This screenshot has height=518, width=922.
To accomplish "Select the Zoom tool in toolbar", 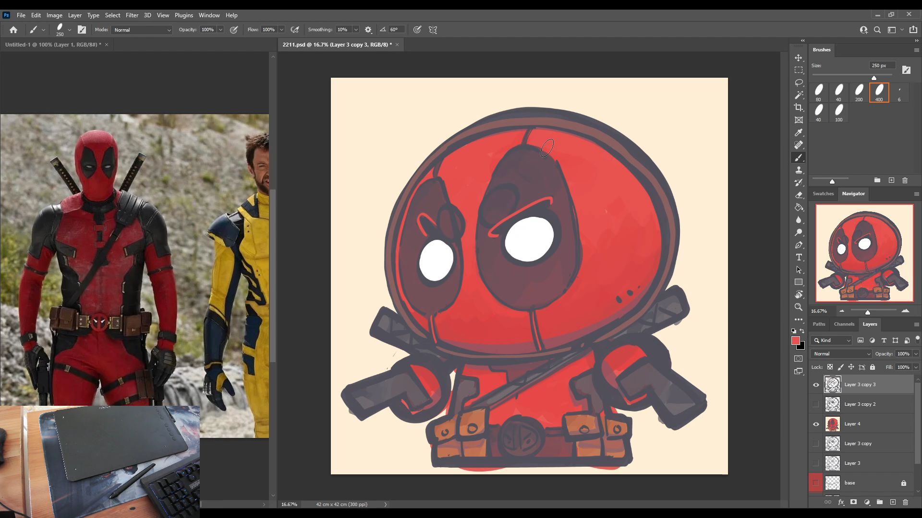I will pos(799,307).
